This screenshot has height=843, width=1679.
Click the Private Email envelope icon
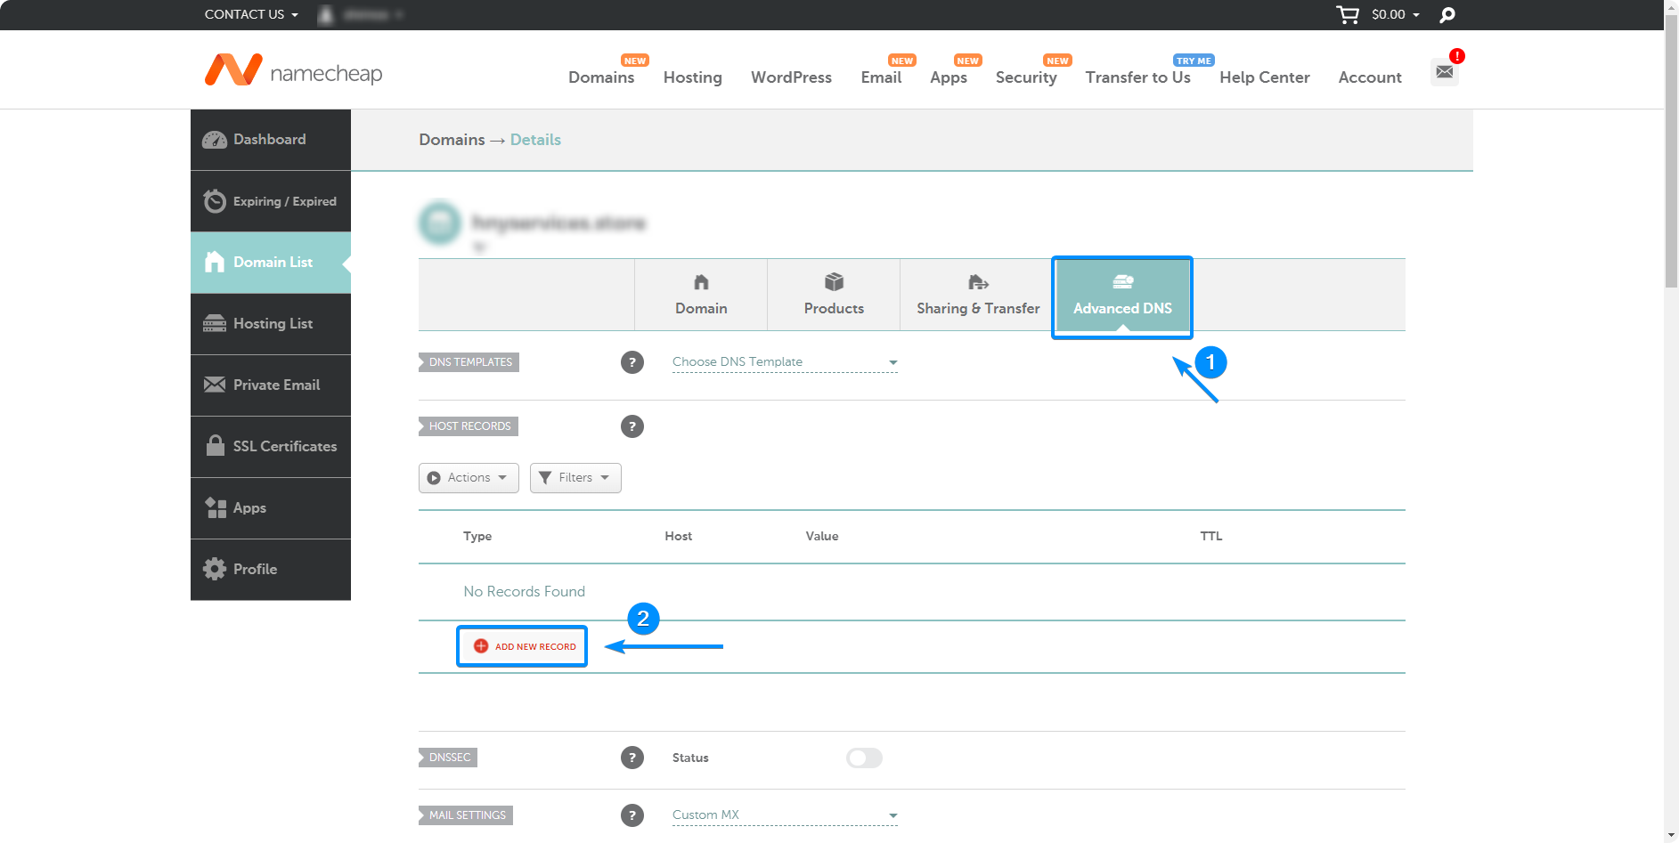tap(215, 385)
